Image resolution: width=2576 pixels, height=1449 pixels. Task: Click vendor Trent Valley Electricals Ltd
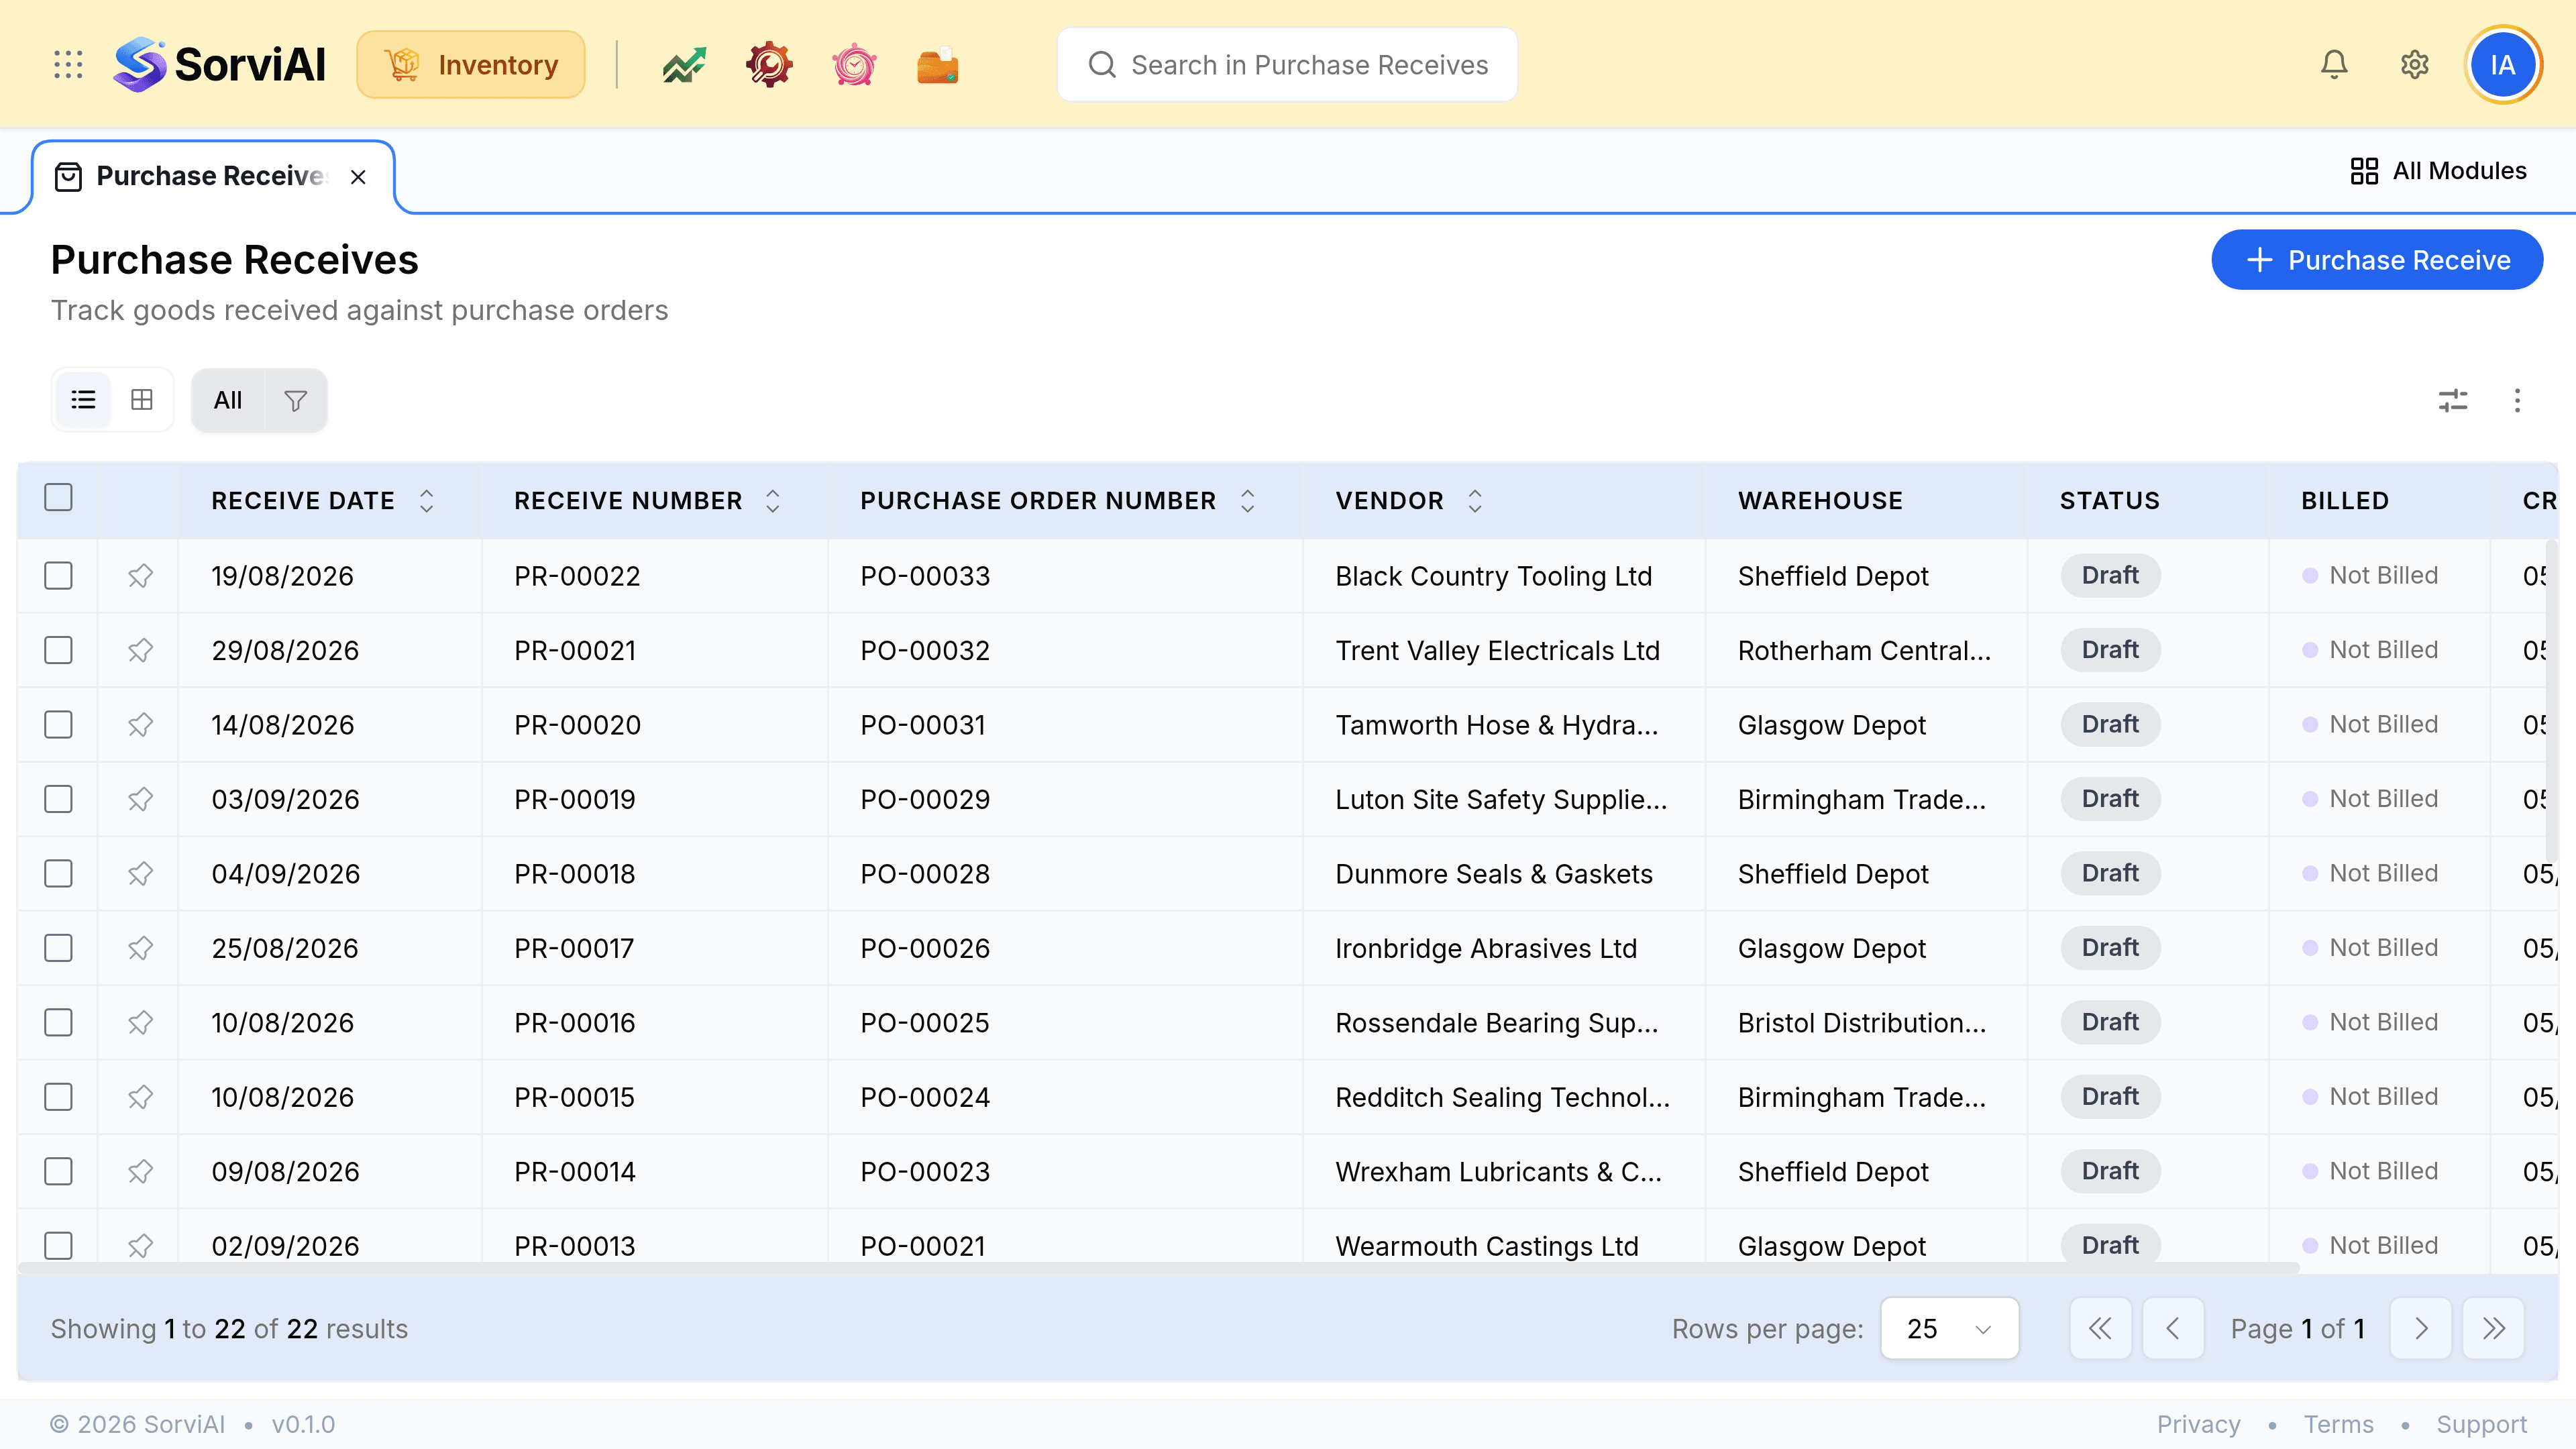(x=1497, y=650)
